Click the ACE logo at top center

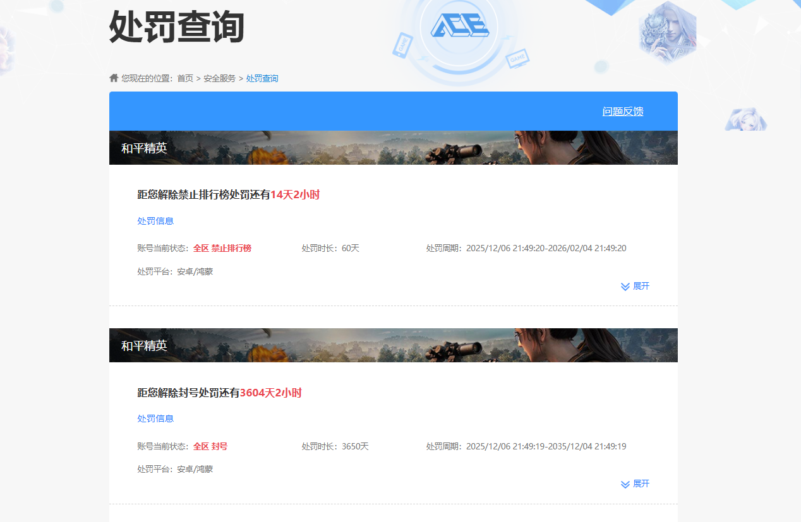[459, 26]
